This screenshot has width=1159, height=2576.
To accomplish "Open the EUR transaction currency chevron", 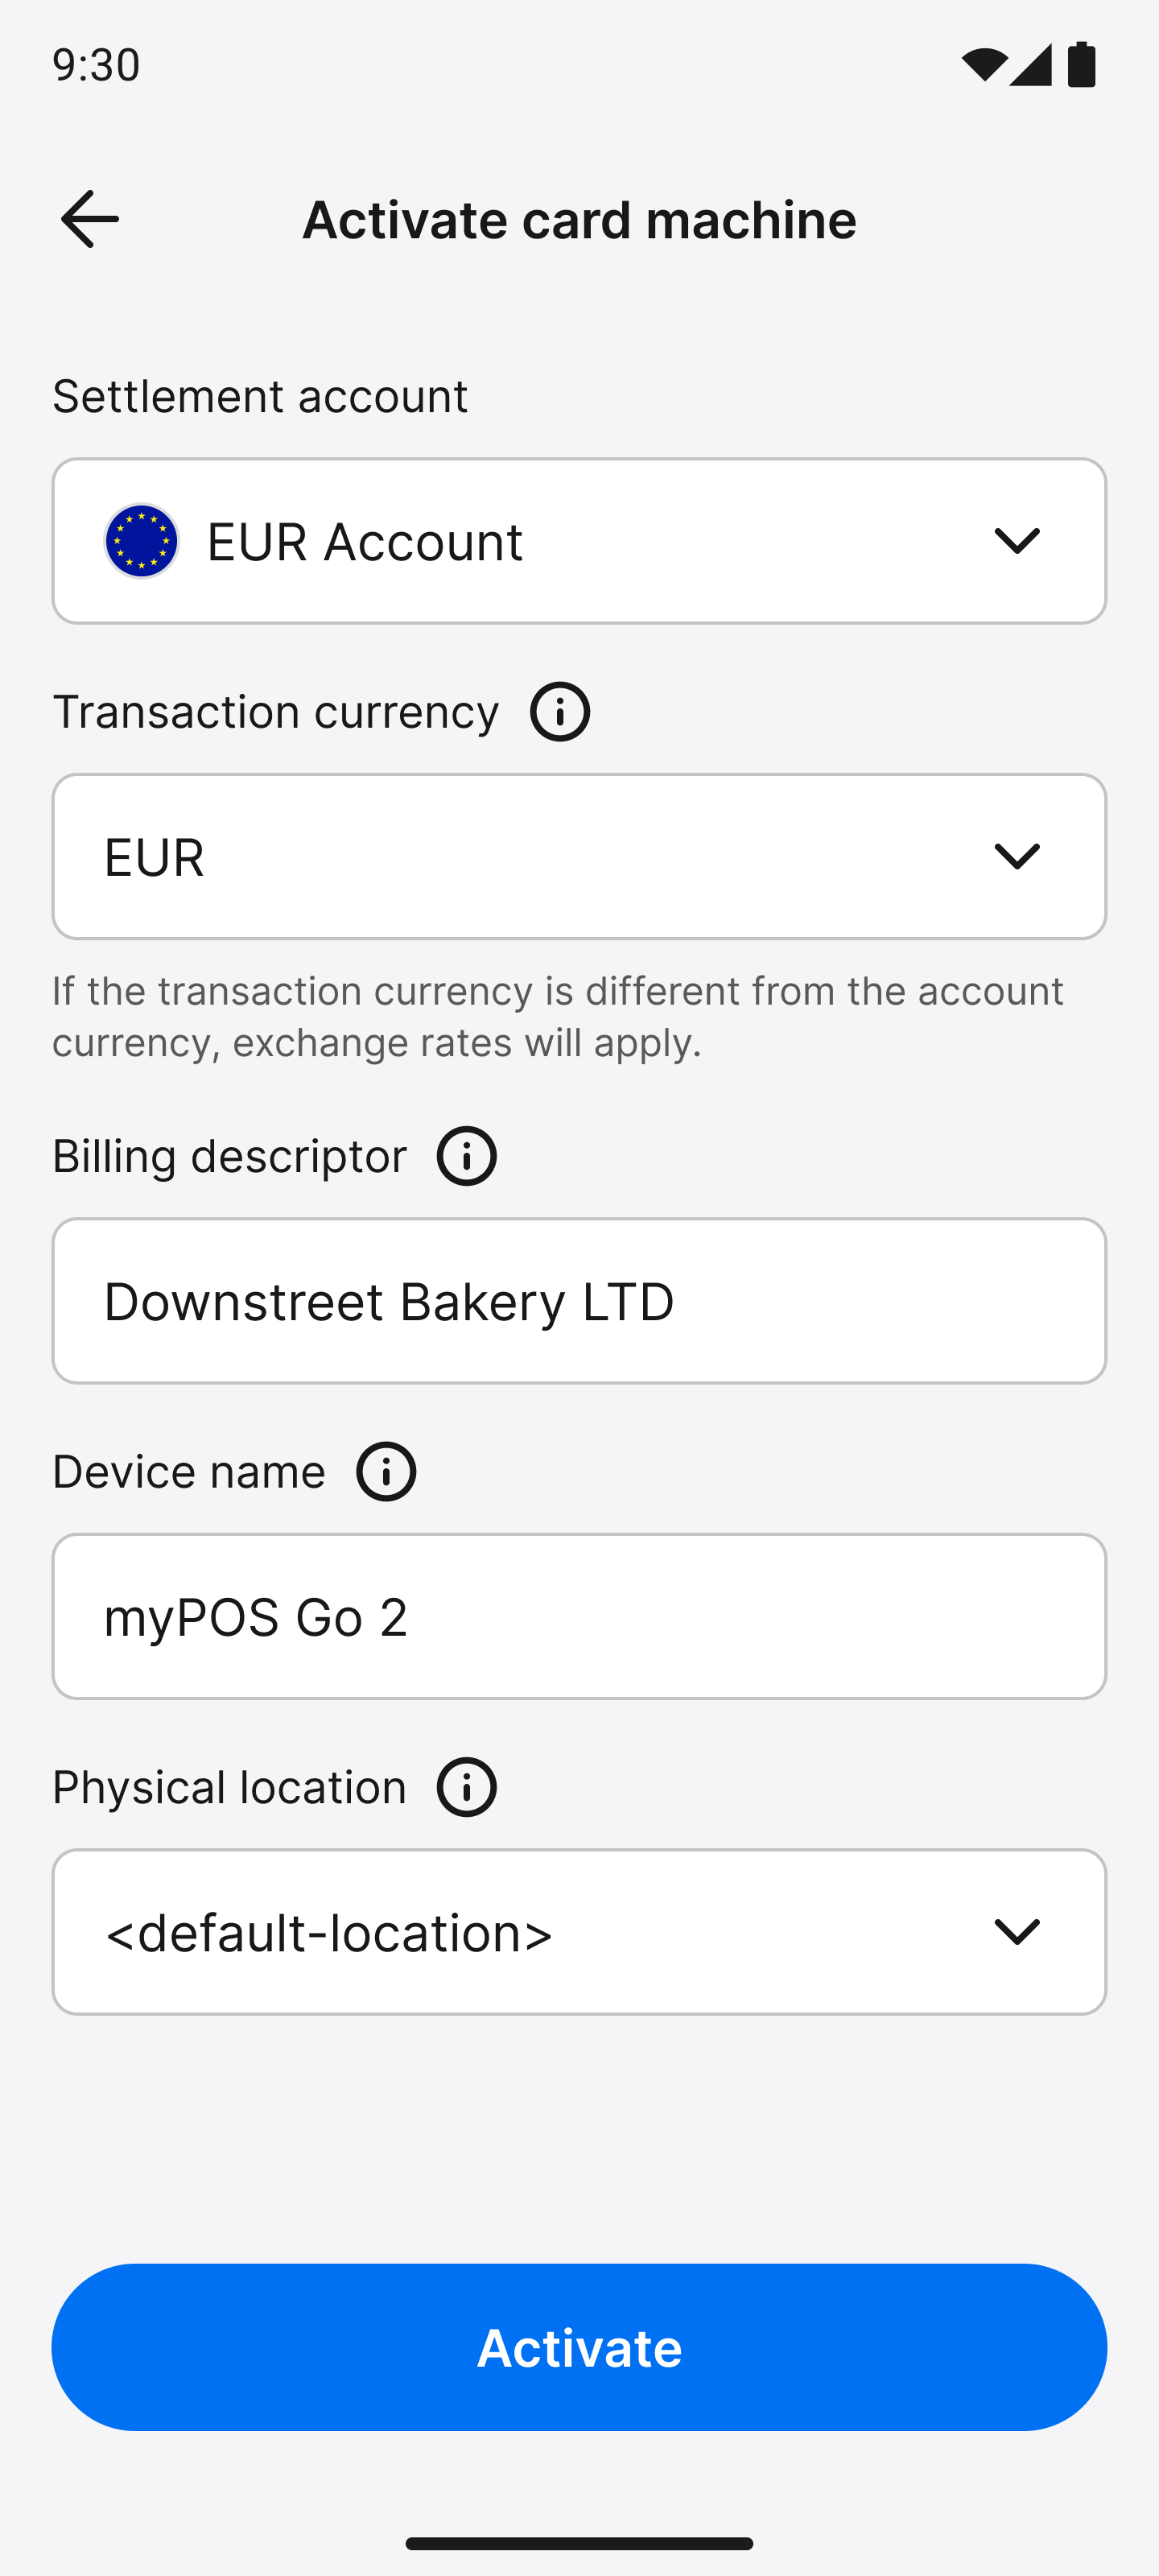I will [x=1017, y=856].
